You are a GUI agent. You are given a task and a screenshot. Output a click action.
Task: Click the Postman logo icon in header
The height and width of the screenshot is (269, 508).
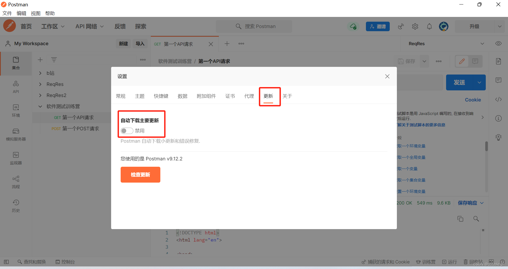click(10, 26)
